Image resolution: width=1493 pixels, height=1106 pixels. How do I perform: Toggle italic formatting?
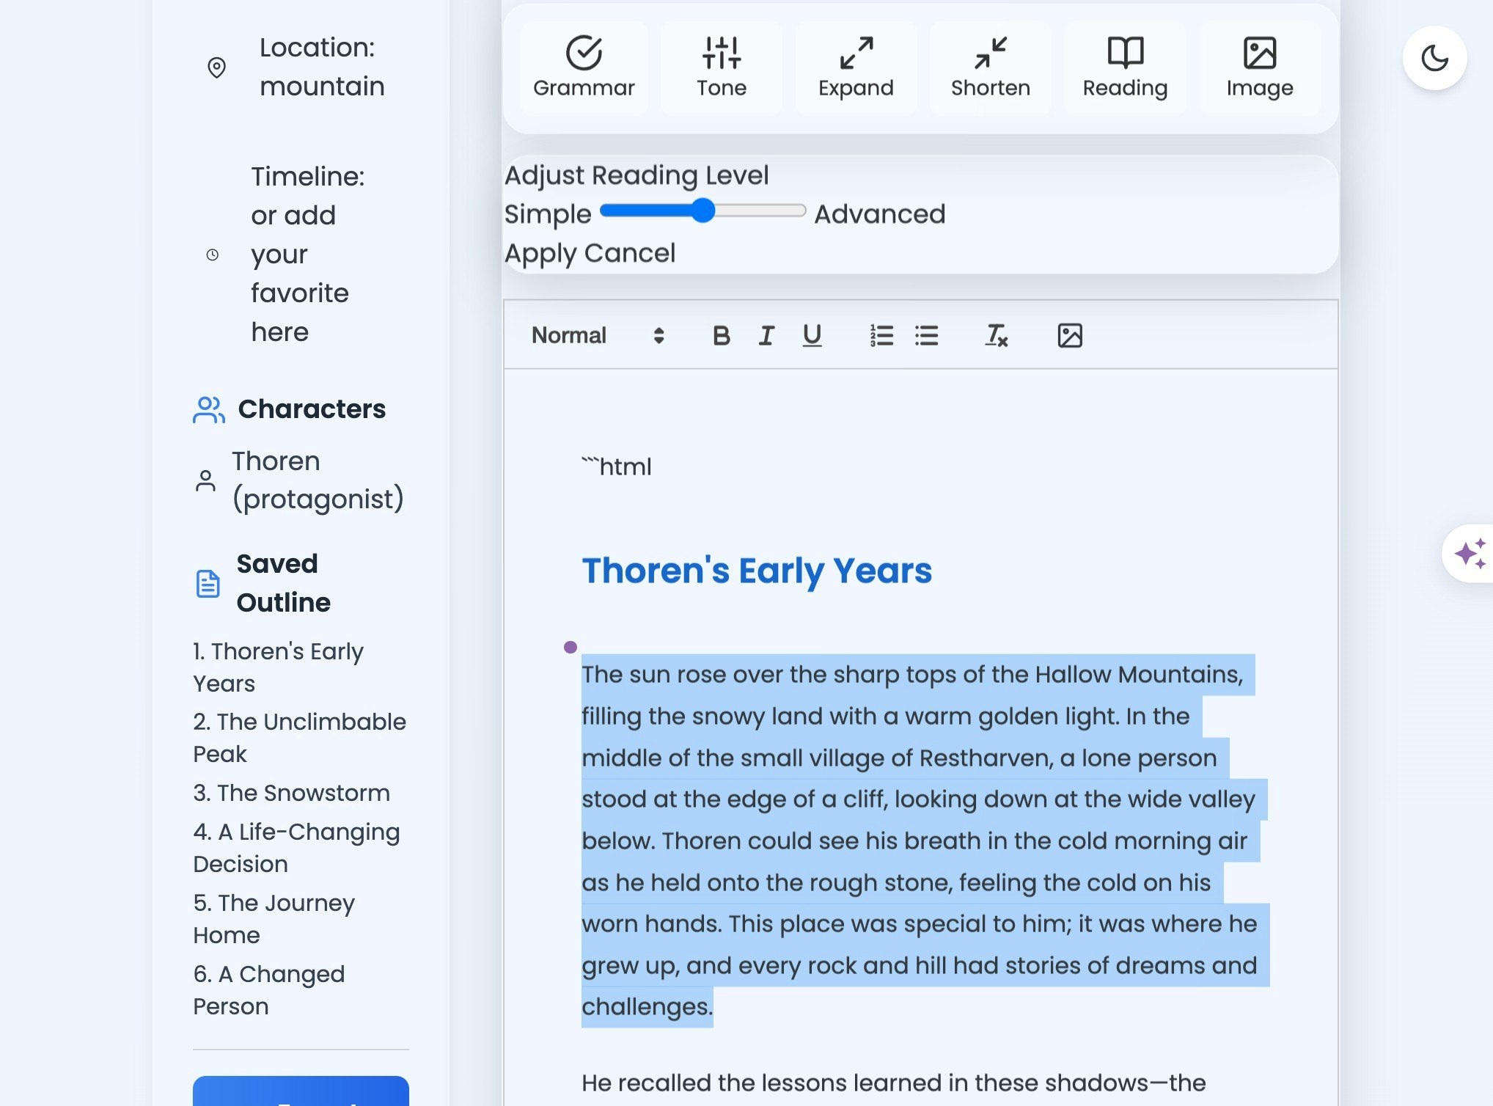point(766,335)
